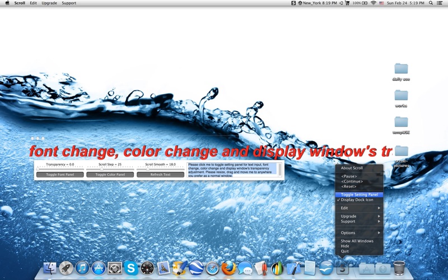Open the App Store dock icon
The width and height of the screenshot is (448, 280).
pos(99,268)
